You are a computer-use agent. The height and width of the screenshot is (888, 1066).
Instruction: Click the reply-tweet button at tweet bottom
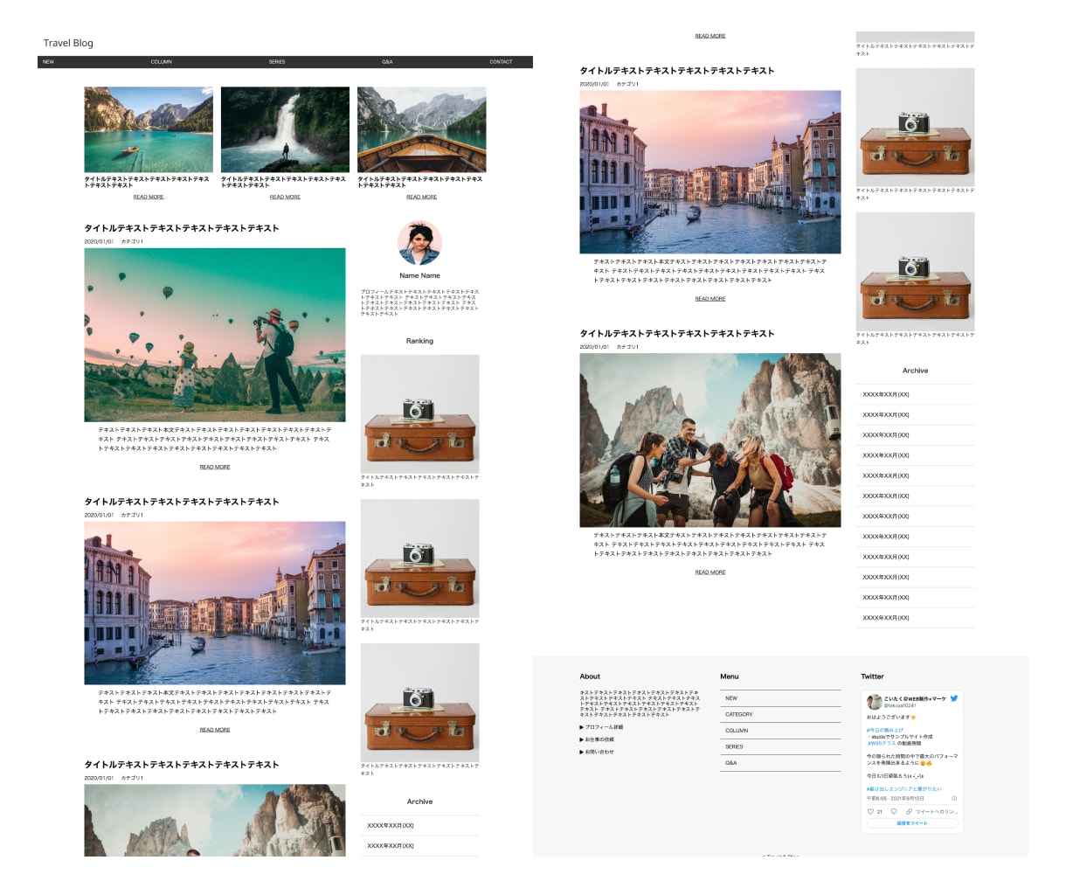912,823
